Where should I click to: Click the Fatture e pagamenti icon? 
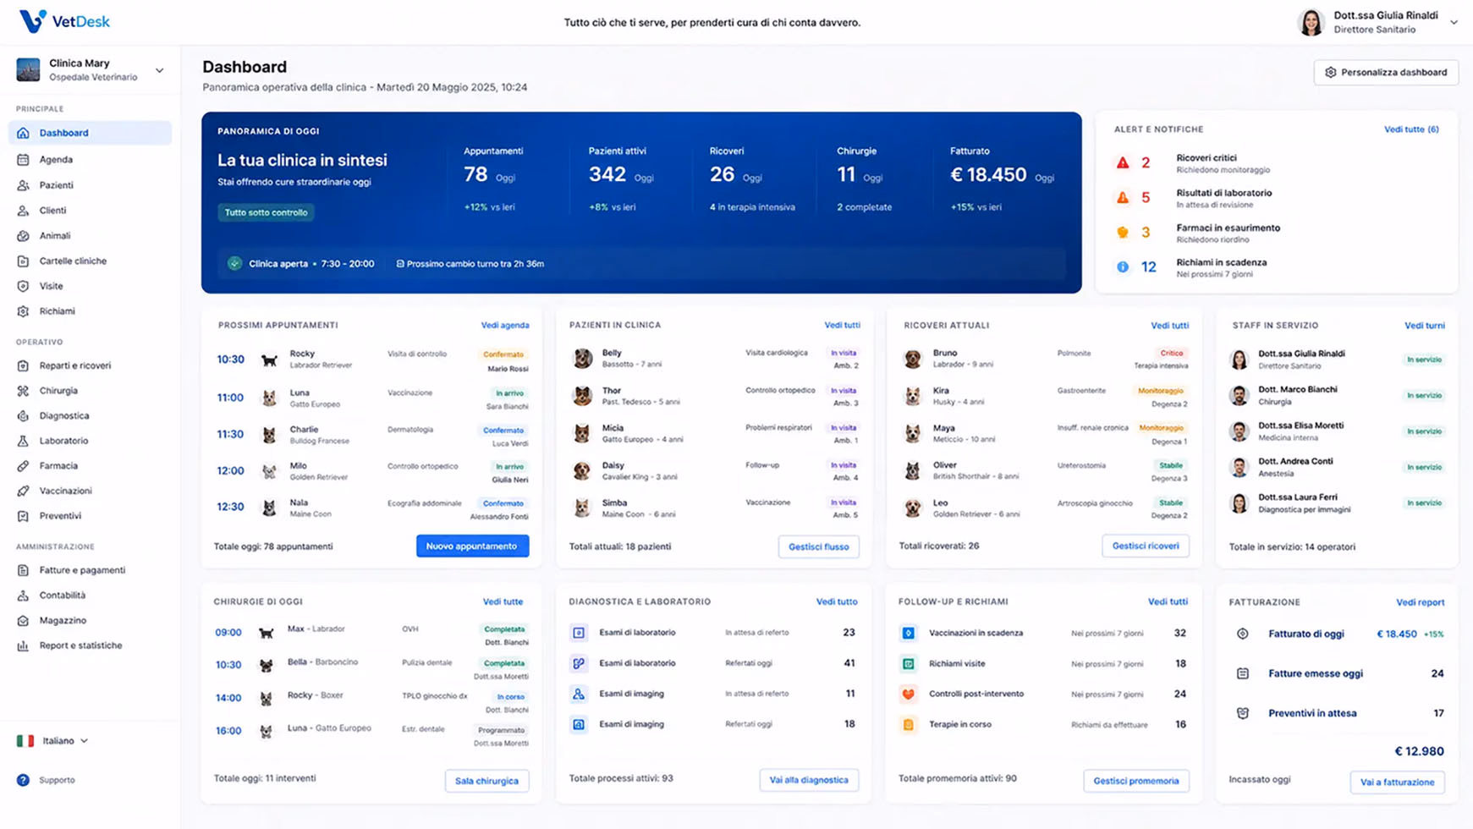click(23, 570)
